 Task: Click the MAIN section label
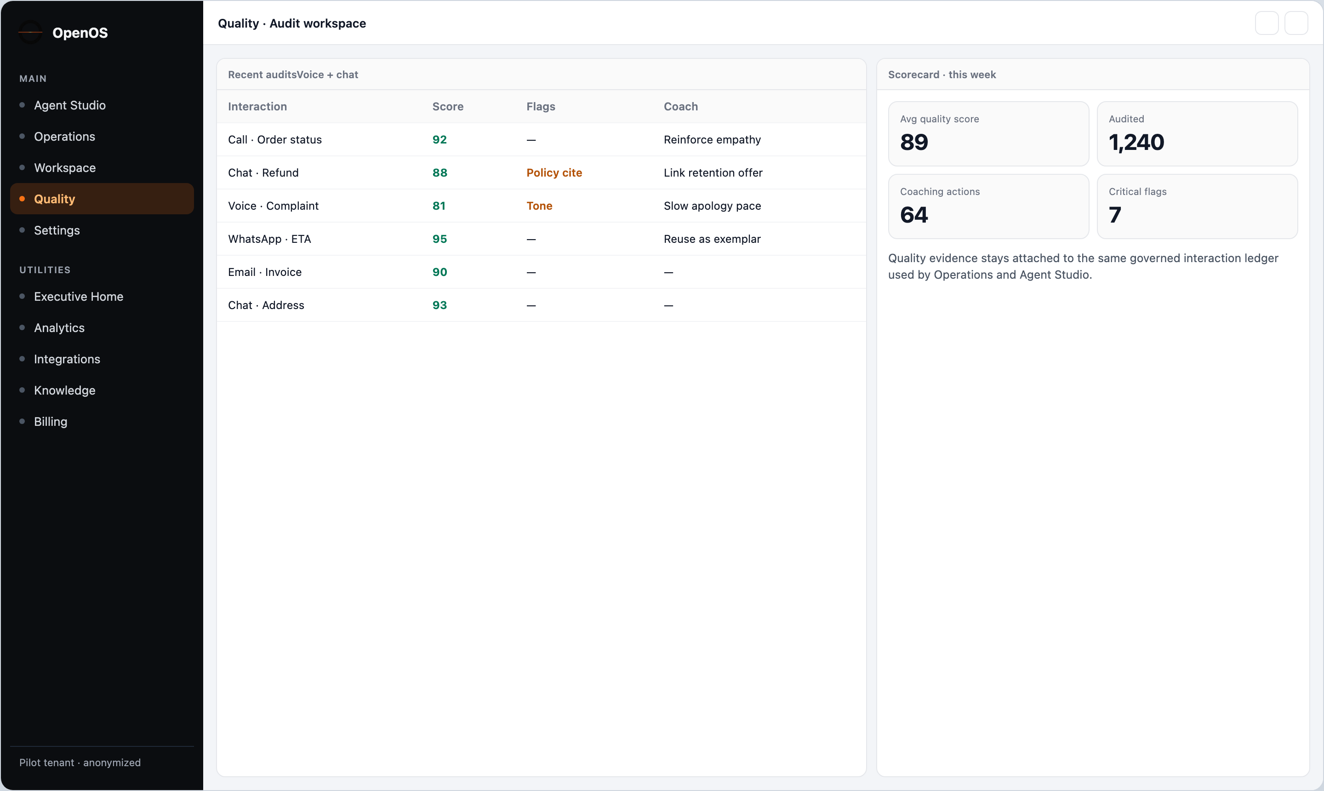33,78
